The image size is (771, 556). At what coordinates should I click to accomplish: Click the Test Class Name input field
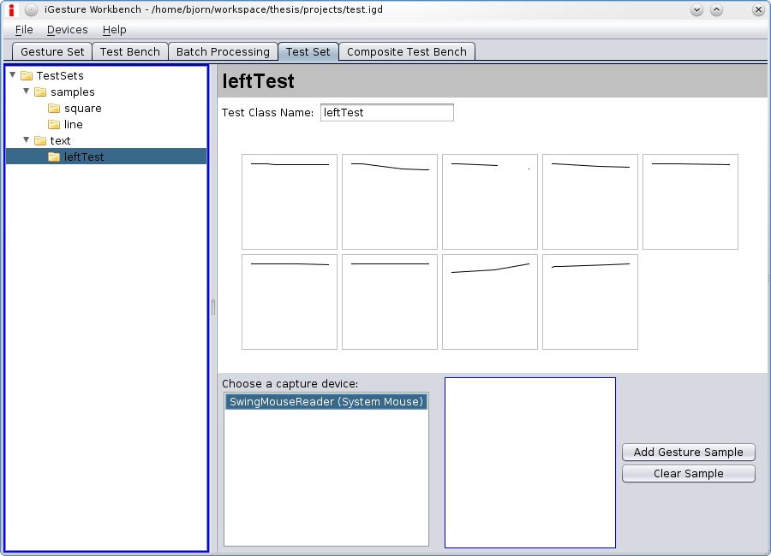point(386,113)
